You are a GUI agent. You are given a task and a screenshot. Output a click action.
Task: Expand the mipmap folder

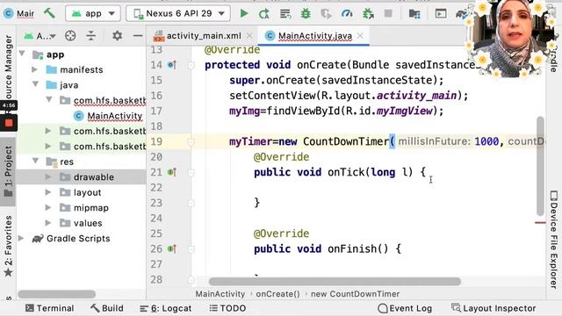pyautogui.click(x=48, y=207)
